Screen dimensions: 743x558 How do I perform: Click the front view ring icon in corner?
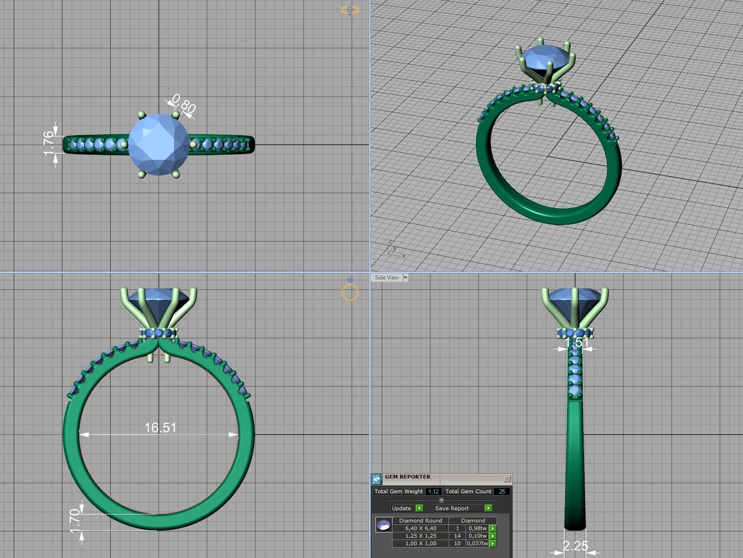coord(350,290)
